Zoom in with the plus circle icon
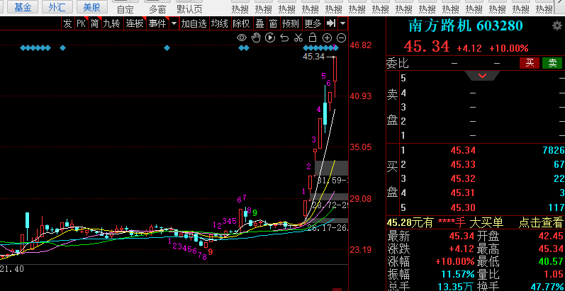The image size is (565, 291). 327,38
